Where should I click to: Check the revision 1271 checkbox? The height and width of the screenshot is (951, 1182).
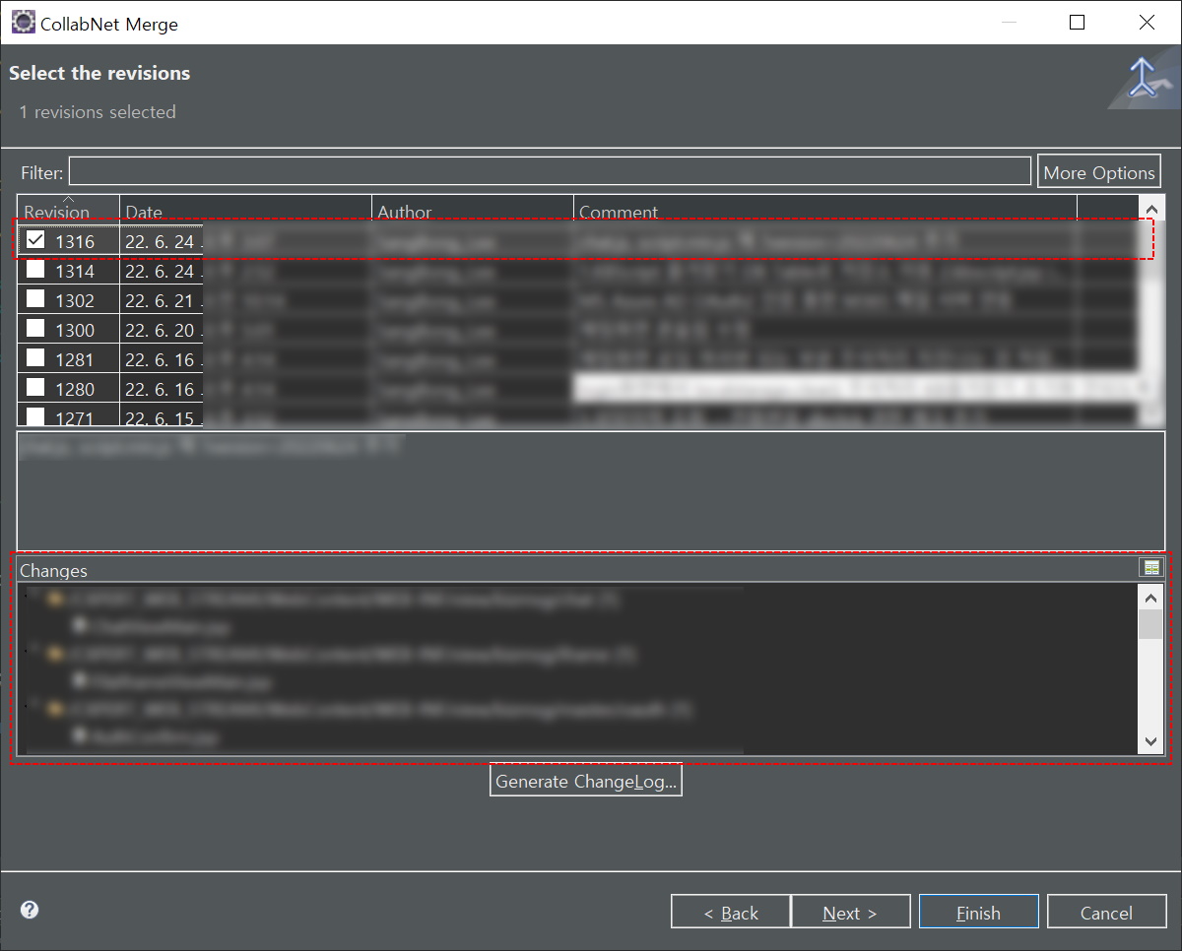(35, 415)
